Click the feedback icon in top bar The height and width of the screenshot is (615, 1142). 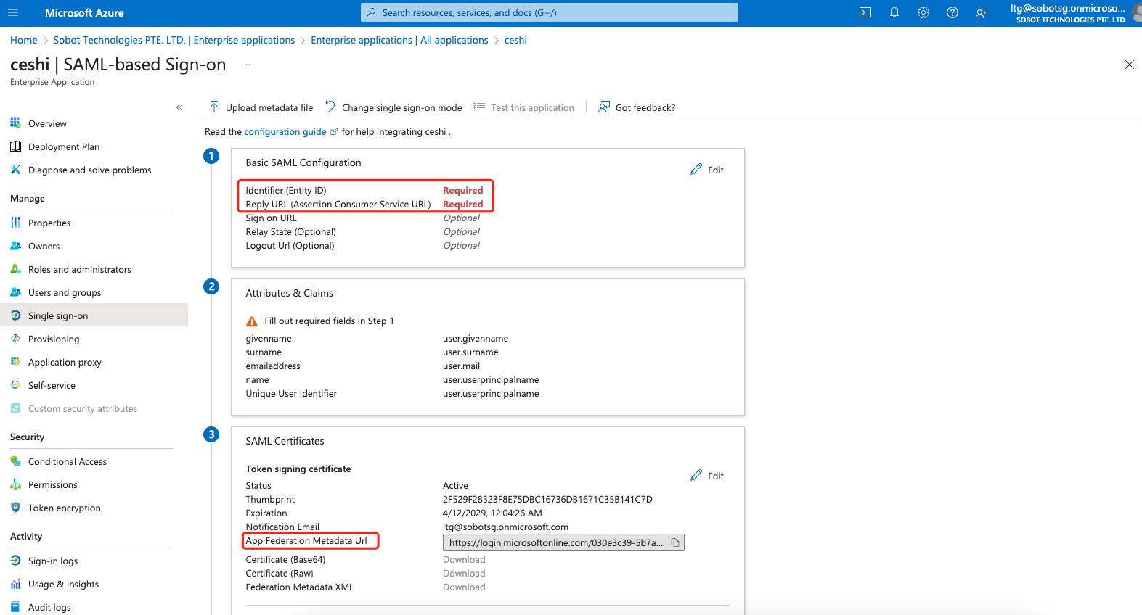pyautogui.click(x=982, y=12)
